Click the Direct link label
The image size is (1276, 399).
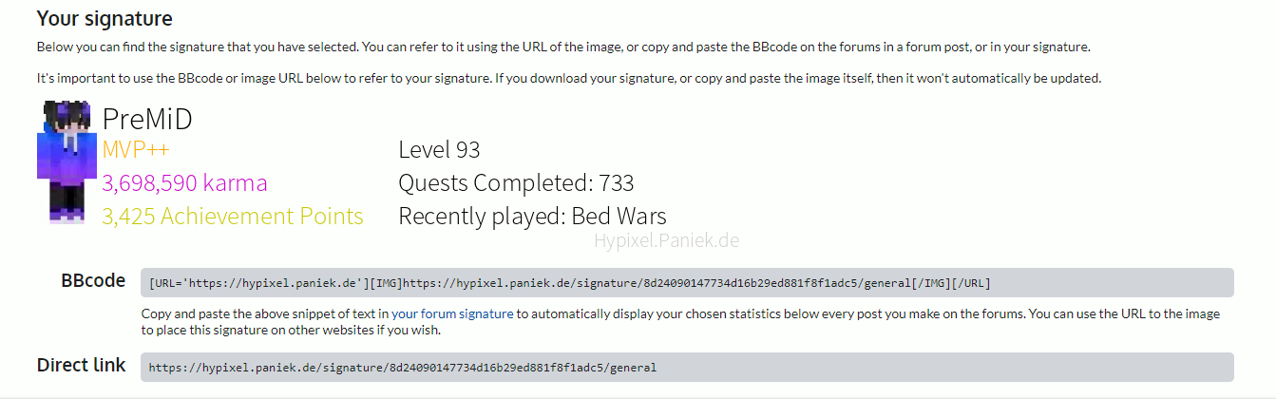[x=82, y=366]
